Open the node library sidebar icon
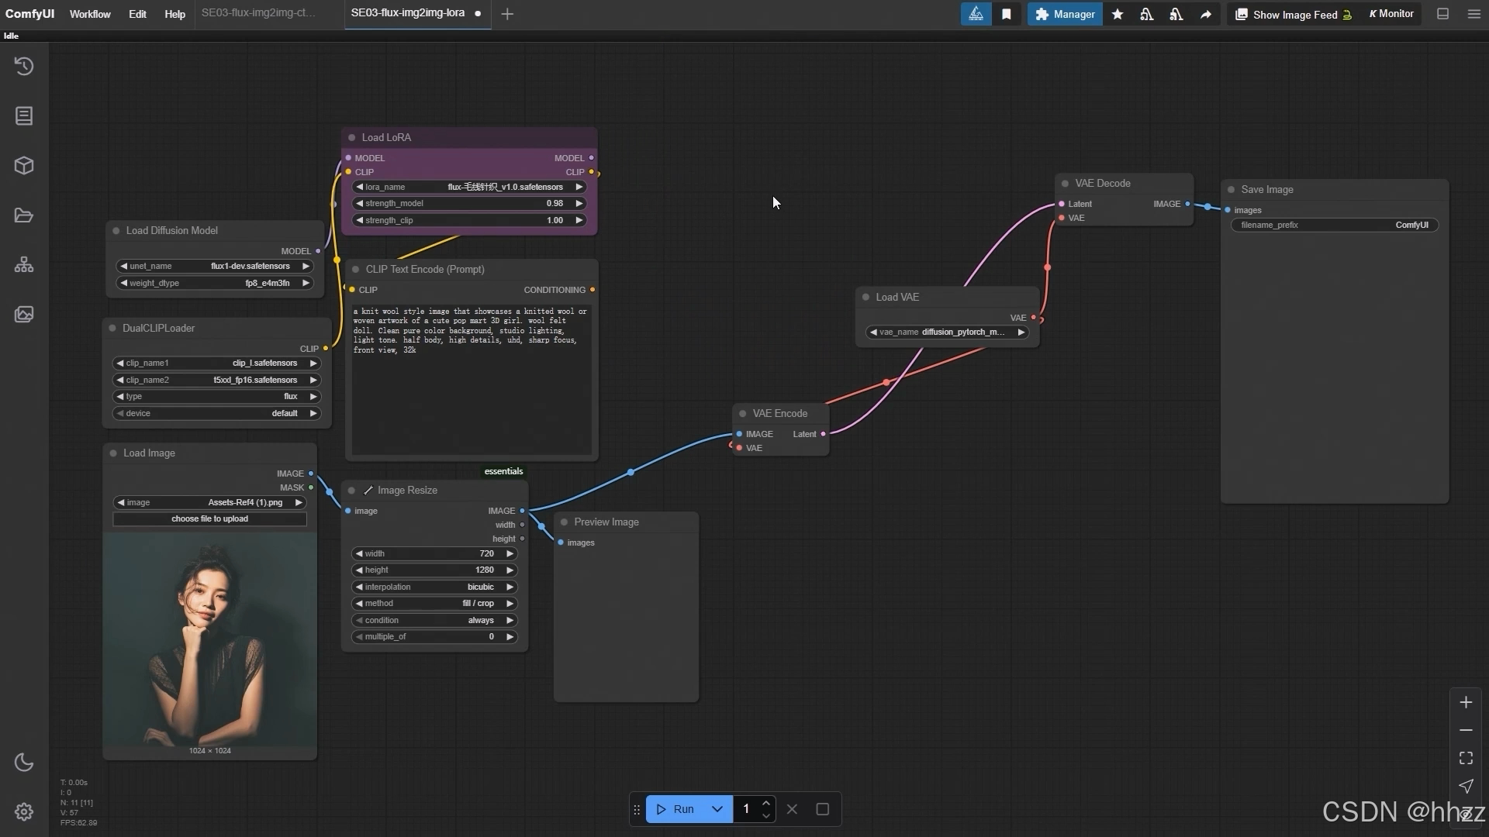This screenshot has width=1489, height=837. point(24,116)
